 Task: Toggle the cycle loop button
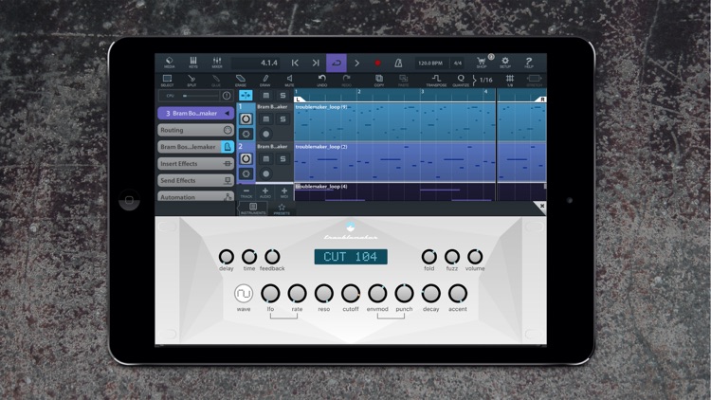(x=337, y=64)
